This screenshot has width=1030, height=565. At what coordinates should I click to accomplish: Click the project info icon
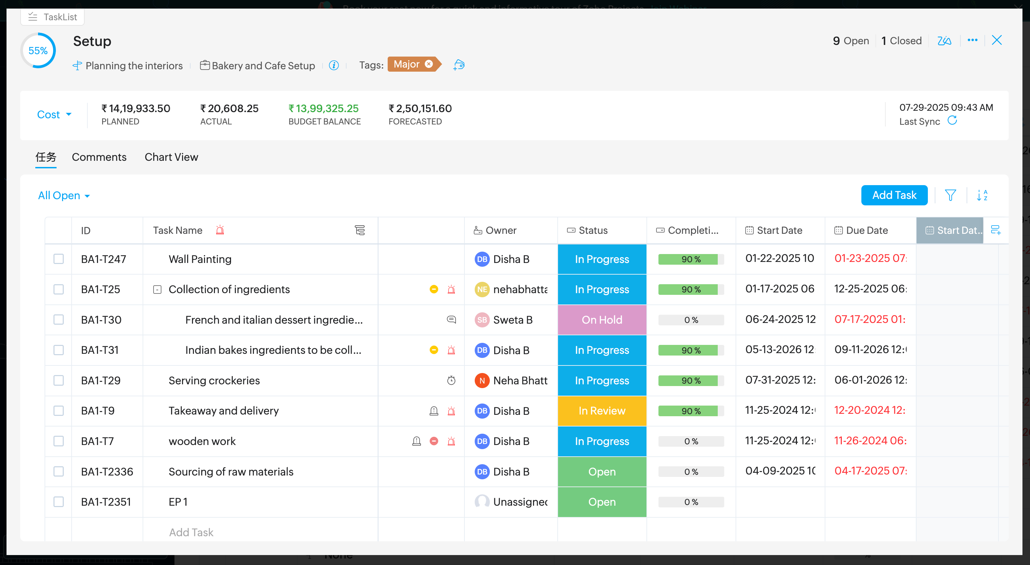[334, 65]
